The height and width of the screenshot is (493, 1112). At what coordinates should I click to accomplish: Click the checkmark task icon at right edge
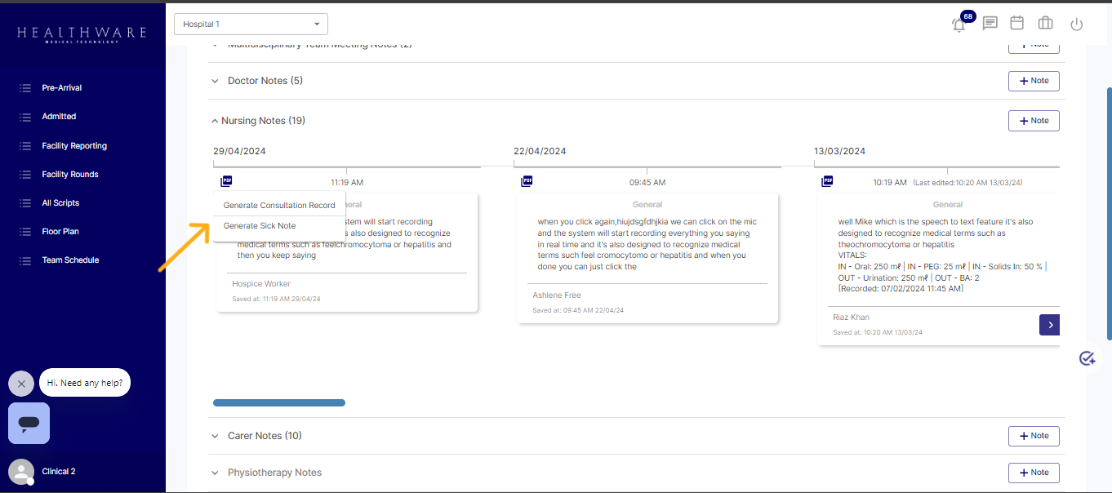coord(1087,358)
